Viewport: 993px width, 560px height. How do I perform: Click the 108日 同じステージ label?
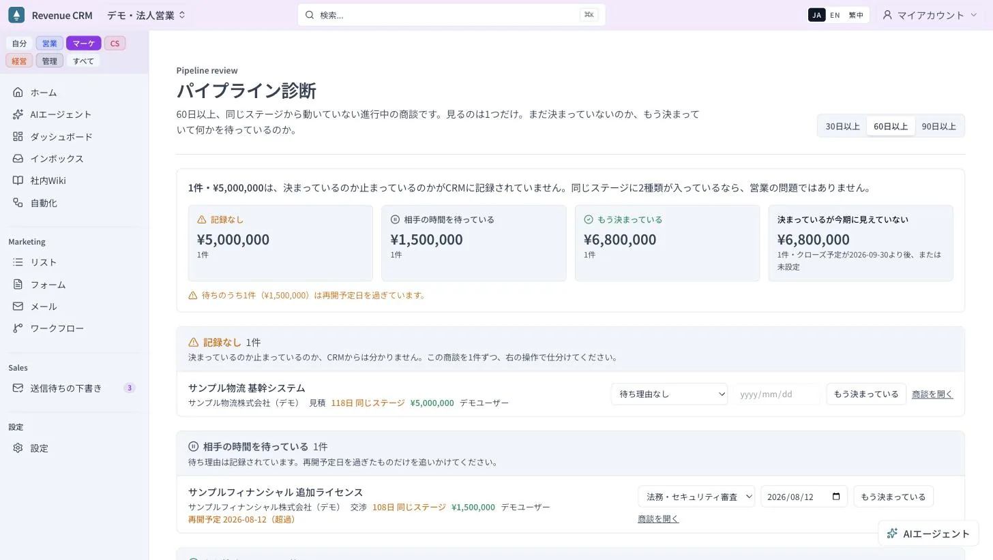click(409, 507)
